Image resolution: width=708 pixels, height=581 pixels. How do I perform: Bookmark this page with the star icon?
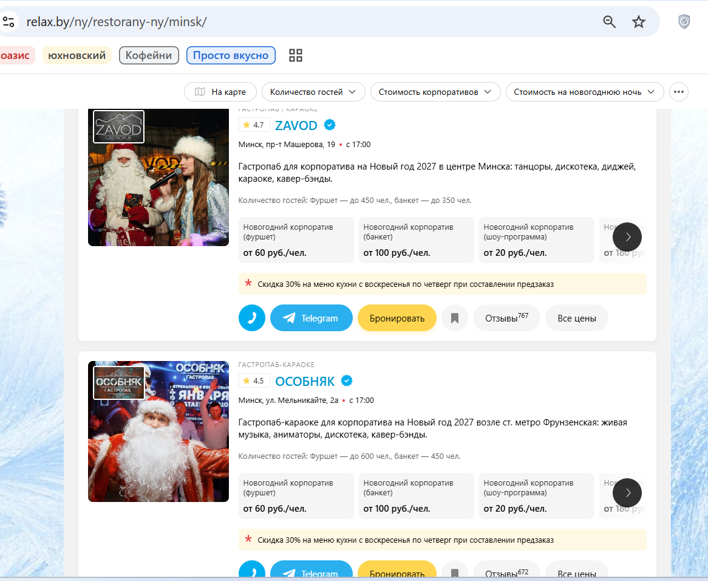(638, 22)
